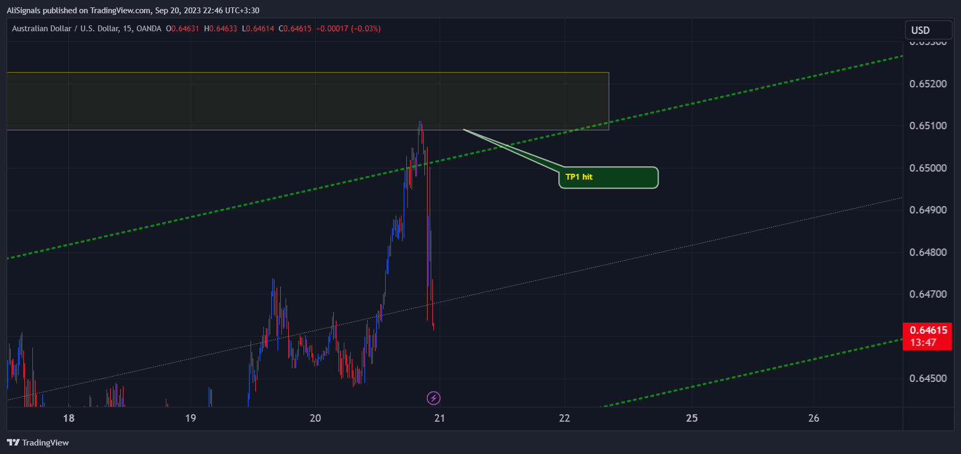Click date label 22 on the time axis
The height and width of the screenshot is (454, 961).
pos(565,418)
